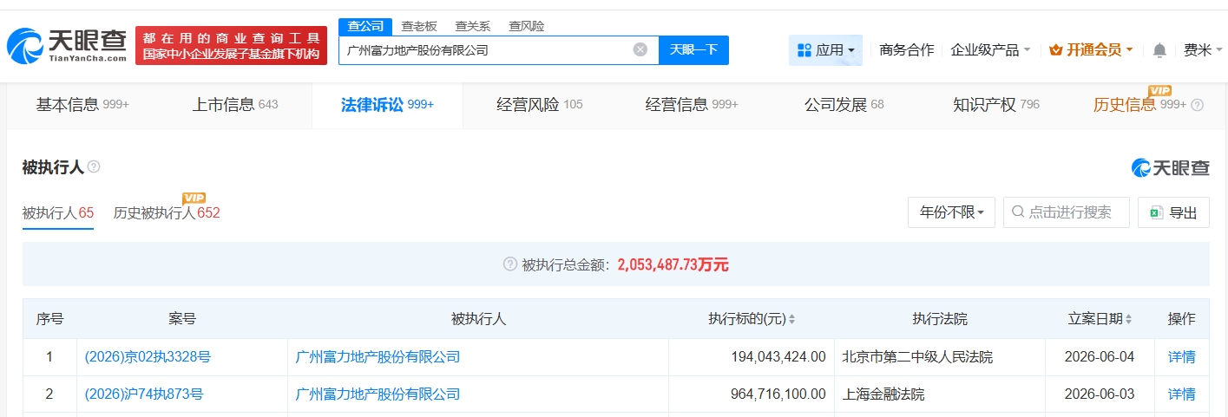The image size is (1228, 417).
Task: Focus the 点击进行搜索 table search field
Action: pos(1067,212)
